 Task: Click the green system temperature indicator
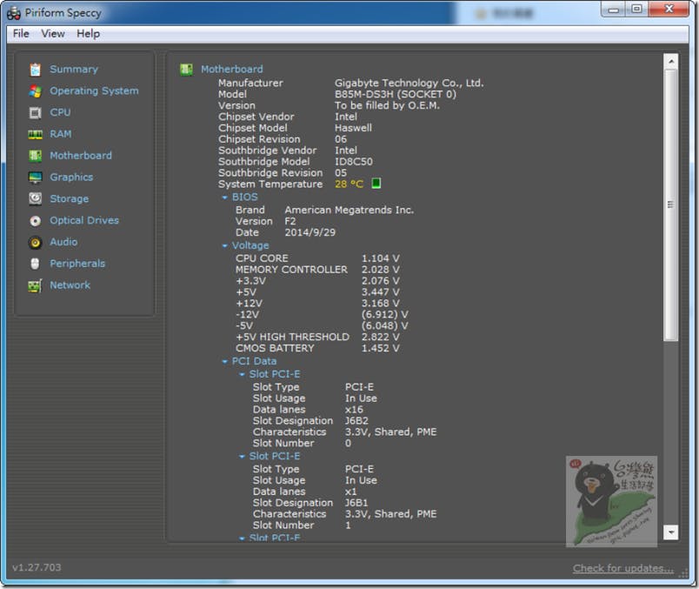pos(376,184)
